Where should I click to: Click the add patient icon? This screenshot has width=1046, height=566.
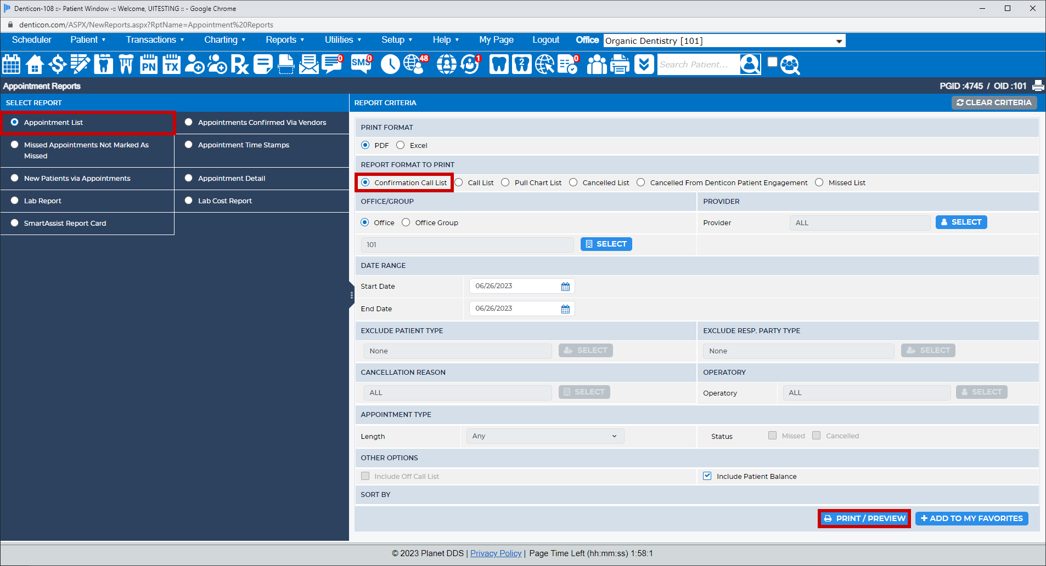[194, 64]
